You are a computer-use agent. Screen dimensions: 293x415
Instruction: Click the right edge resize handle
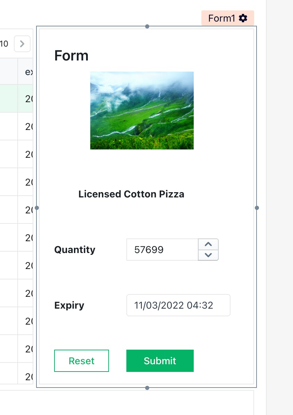257,208
